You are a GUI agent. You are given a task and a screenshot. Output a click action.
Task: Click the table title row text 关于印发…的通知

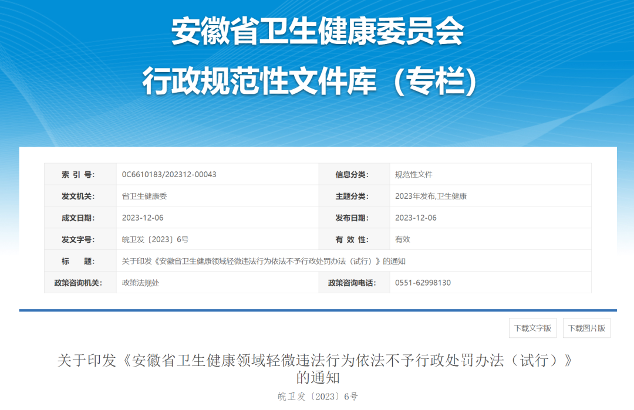pyautogui.click(x=264, y=262)
